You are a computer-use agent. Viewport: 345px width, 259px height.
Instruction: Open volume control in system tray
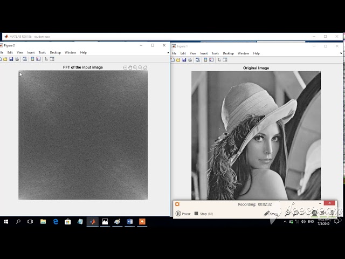pos(303,222)
